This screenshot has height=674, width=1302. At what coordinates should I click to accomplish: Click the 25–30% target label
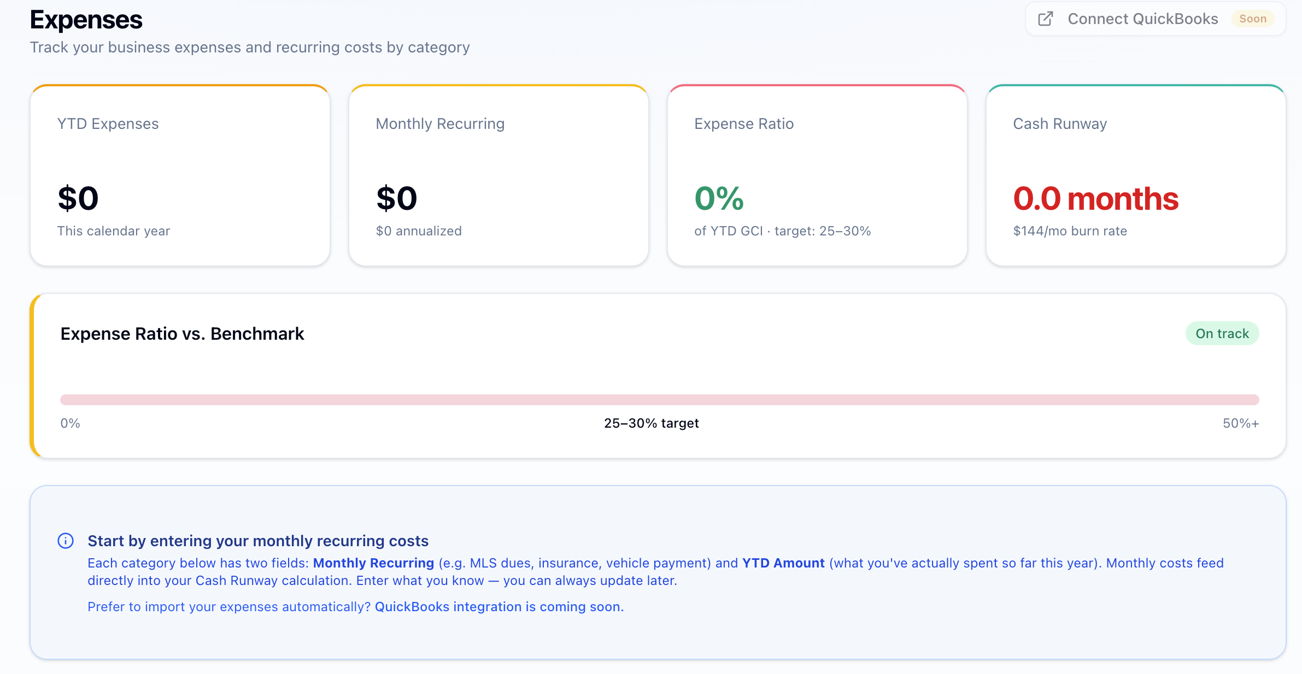coord(651,423)
